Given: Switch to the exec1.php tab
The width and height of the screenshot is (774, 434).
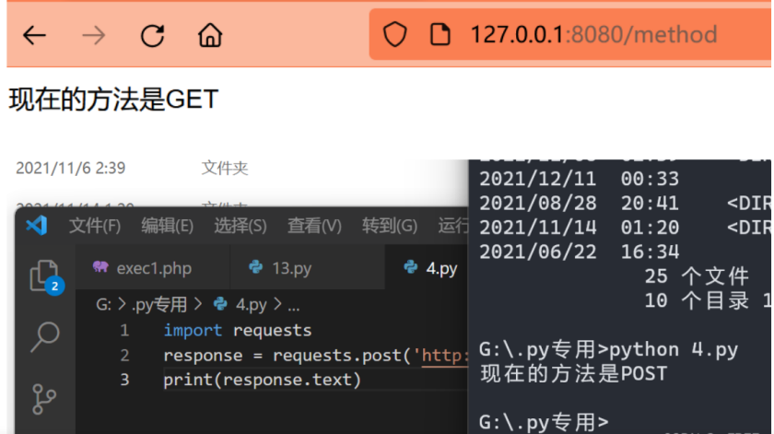Looking at the screenshot, I should tap(143, 268).
